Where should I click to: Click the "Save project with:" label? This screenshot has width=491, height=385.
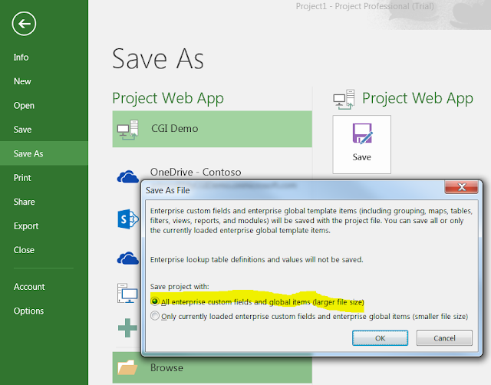coord(180,287)
